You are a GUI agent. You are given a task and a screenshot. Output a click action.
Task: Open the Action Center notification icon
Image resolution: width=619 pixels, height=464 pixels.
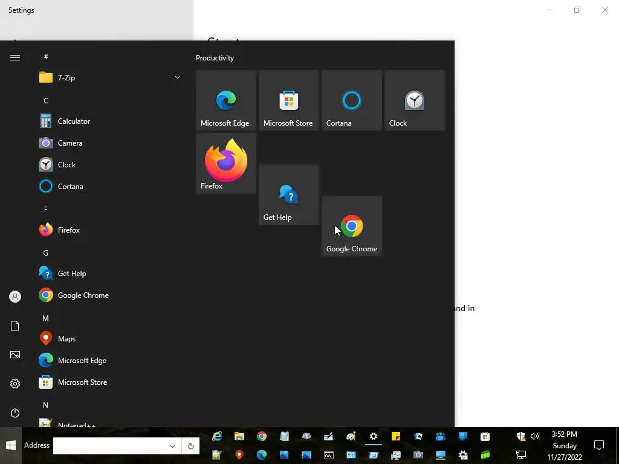(599, 445)
